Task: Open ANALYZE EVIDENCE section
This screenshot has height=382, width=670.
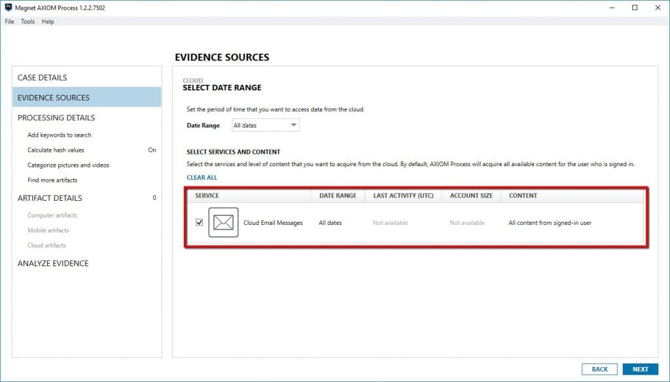Action: (53, 263)
